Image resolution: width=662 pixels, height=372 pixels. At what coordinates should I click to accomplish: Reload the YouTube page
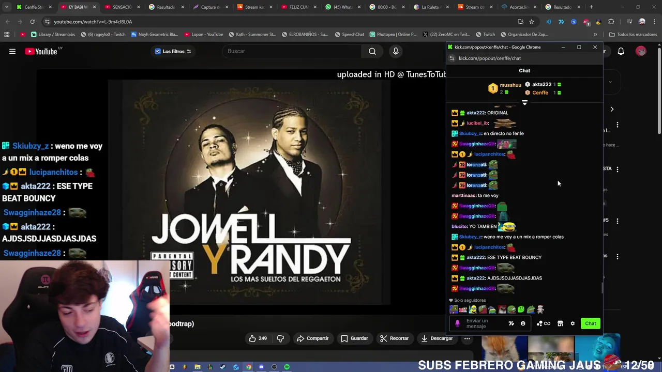click(x=32, y=22)
